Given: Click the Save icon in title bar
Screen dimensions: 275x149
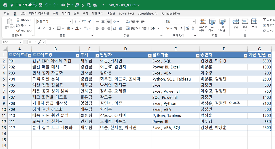Looking at the screenshot, I should click(x=40, y=5).
